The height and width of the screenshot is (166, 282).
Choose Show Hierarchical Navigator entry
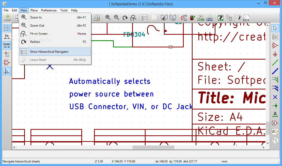[55, 52]
